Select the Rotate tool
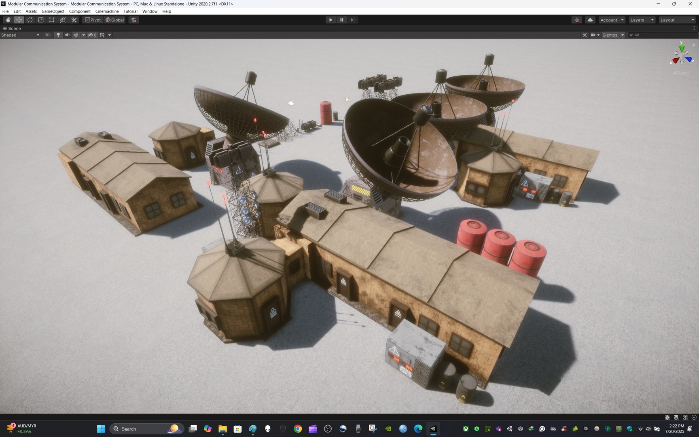This screenshot has height=437, width=699. (30, 20)
